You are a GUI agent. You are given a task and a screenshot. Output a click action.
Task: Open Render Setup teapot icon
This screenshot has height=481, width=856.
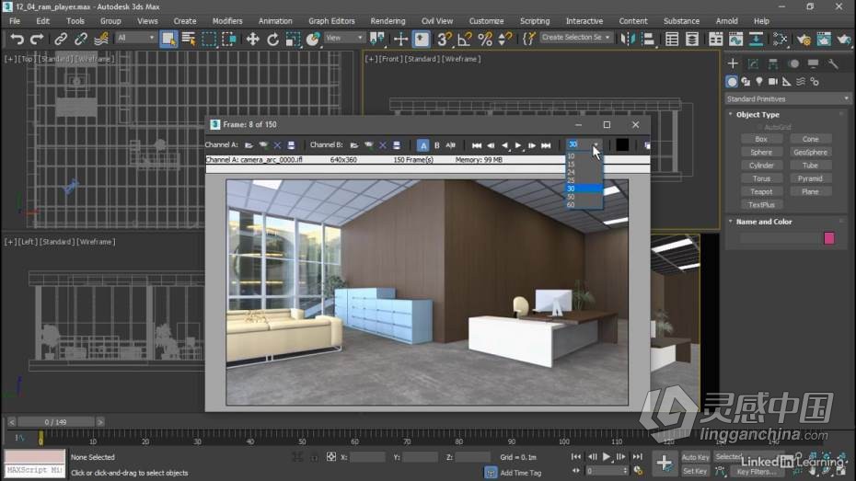(804, 39)
